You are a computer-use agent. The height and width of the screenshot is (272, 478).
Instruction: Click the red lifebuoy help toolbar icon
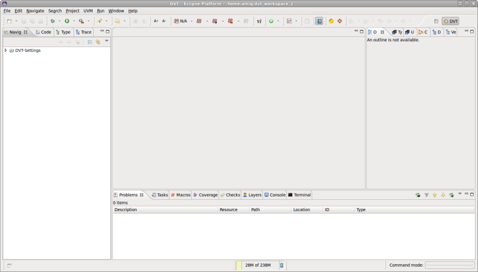pos(339,21)
